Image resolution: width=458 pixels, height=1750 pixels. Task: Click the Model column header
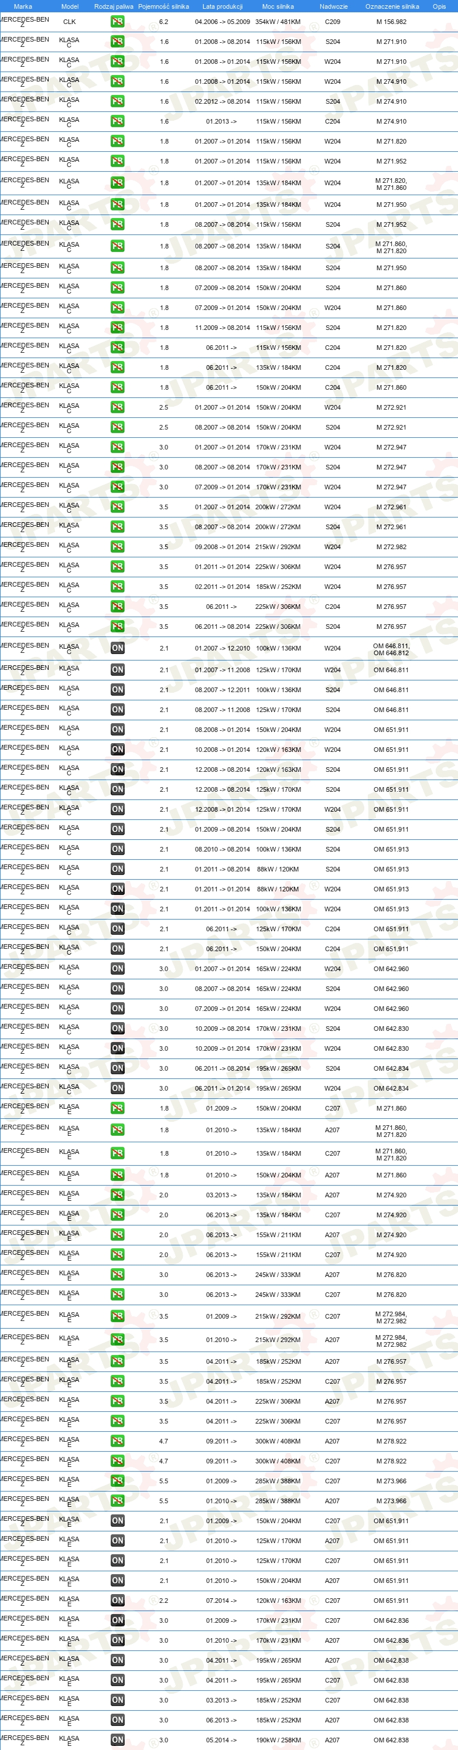tap(70, 6)
